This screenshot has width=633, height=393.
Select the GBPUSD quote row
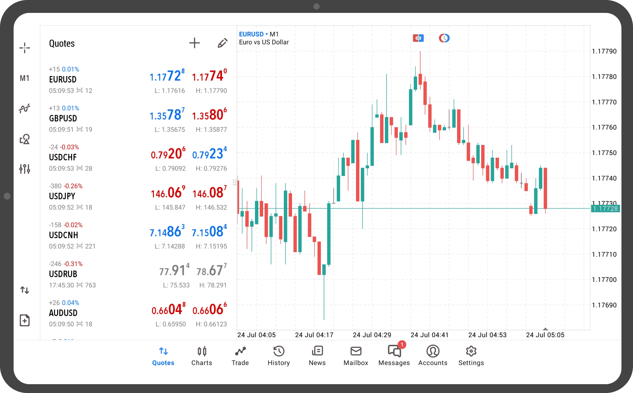click(138, 119)
